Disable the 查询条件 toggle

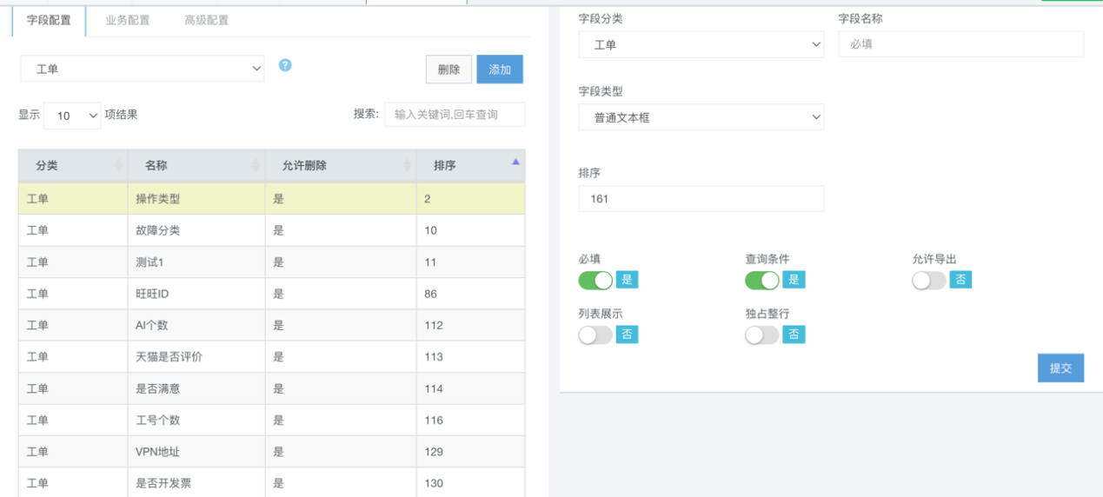pos(762,280)
